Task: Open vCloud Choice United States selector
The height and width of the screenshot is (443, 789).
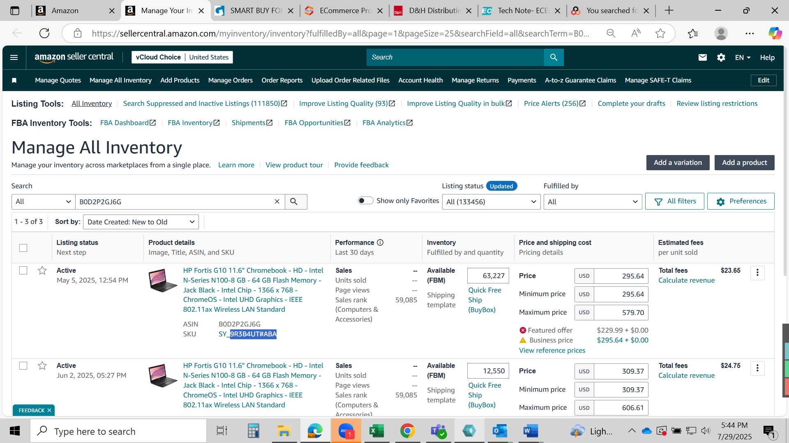Action: click(x=182, y=57)
